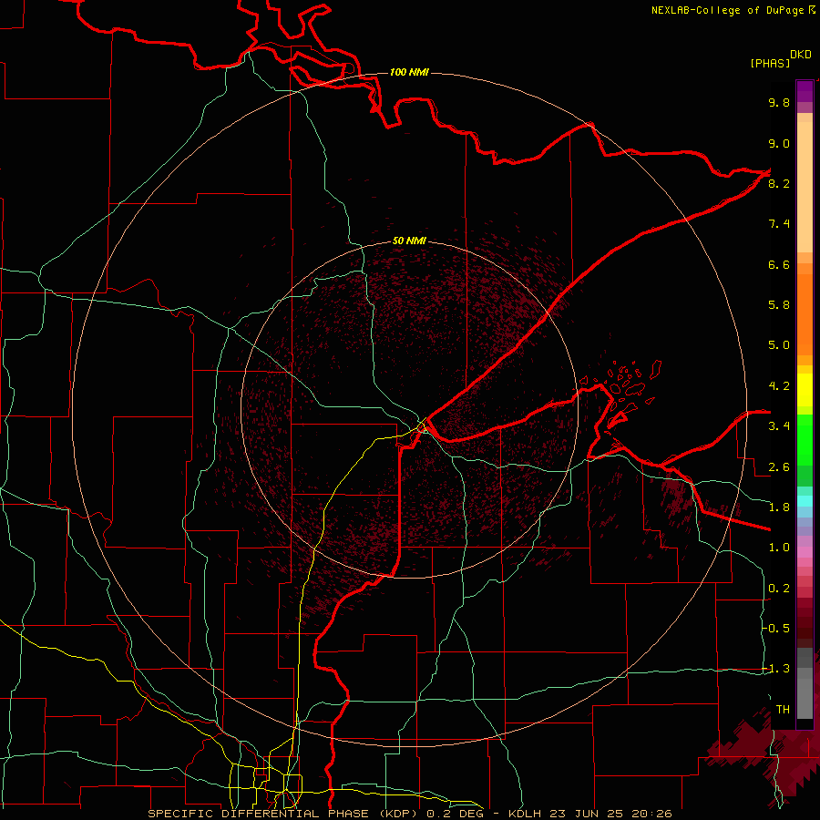Click the 9.0 value on color scale
The width and height of the screenshot is (820, 820).
click(x=779, y=143)
